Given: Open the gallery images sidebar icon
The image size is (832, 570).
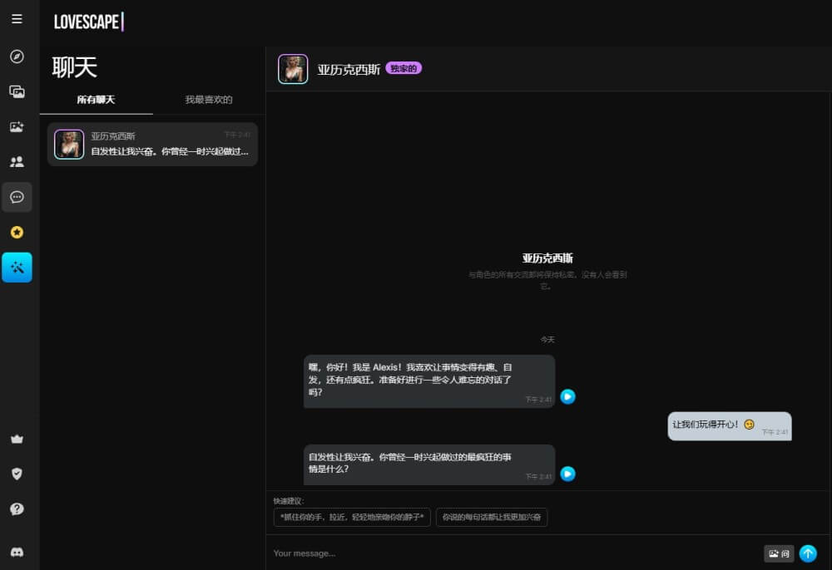Looking at the screenshot, I should (x=17, y=91).
